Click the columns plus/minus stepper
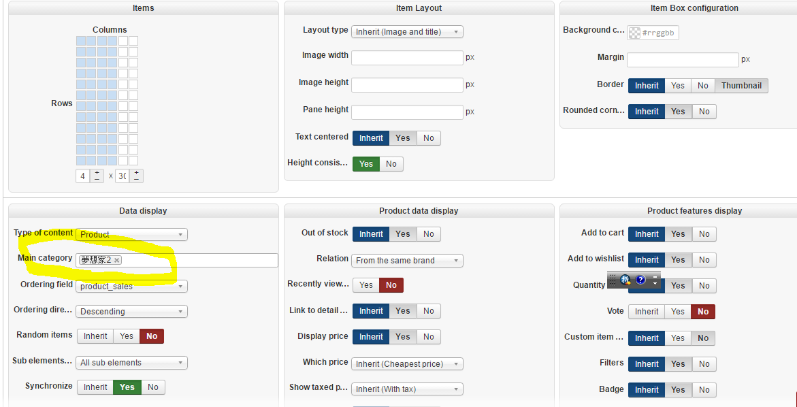This screenshot has width=797, height=407. 97,176
